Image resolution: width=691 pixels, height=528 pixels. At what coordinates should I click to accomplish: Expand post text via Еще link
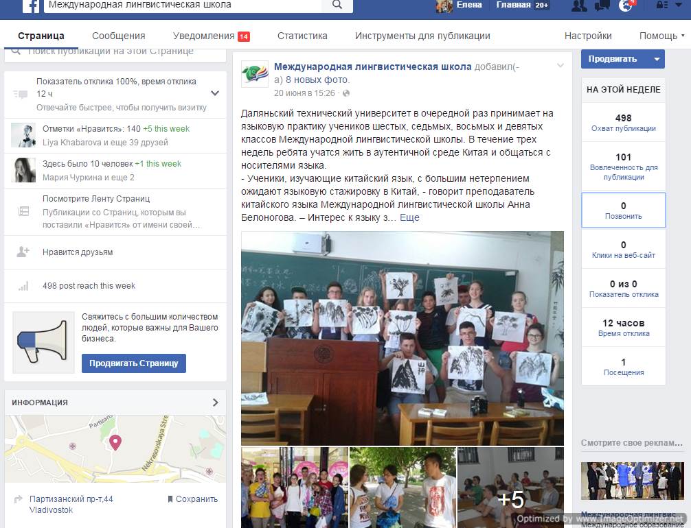click(x=409, y=218)
